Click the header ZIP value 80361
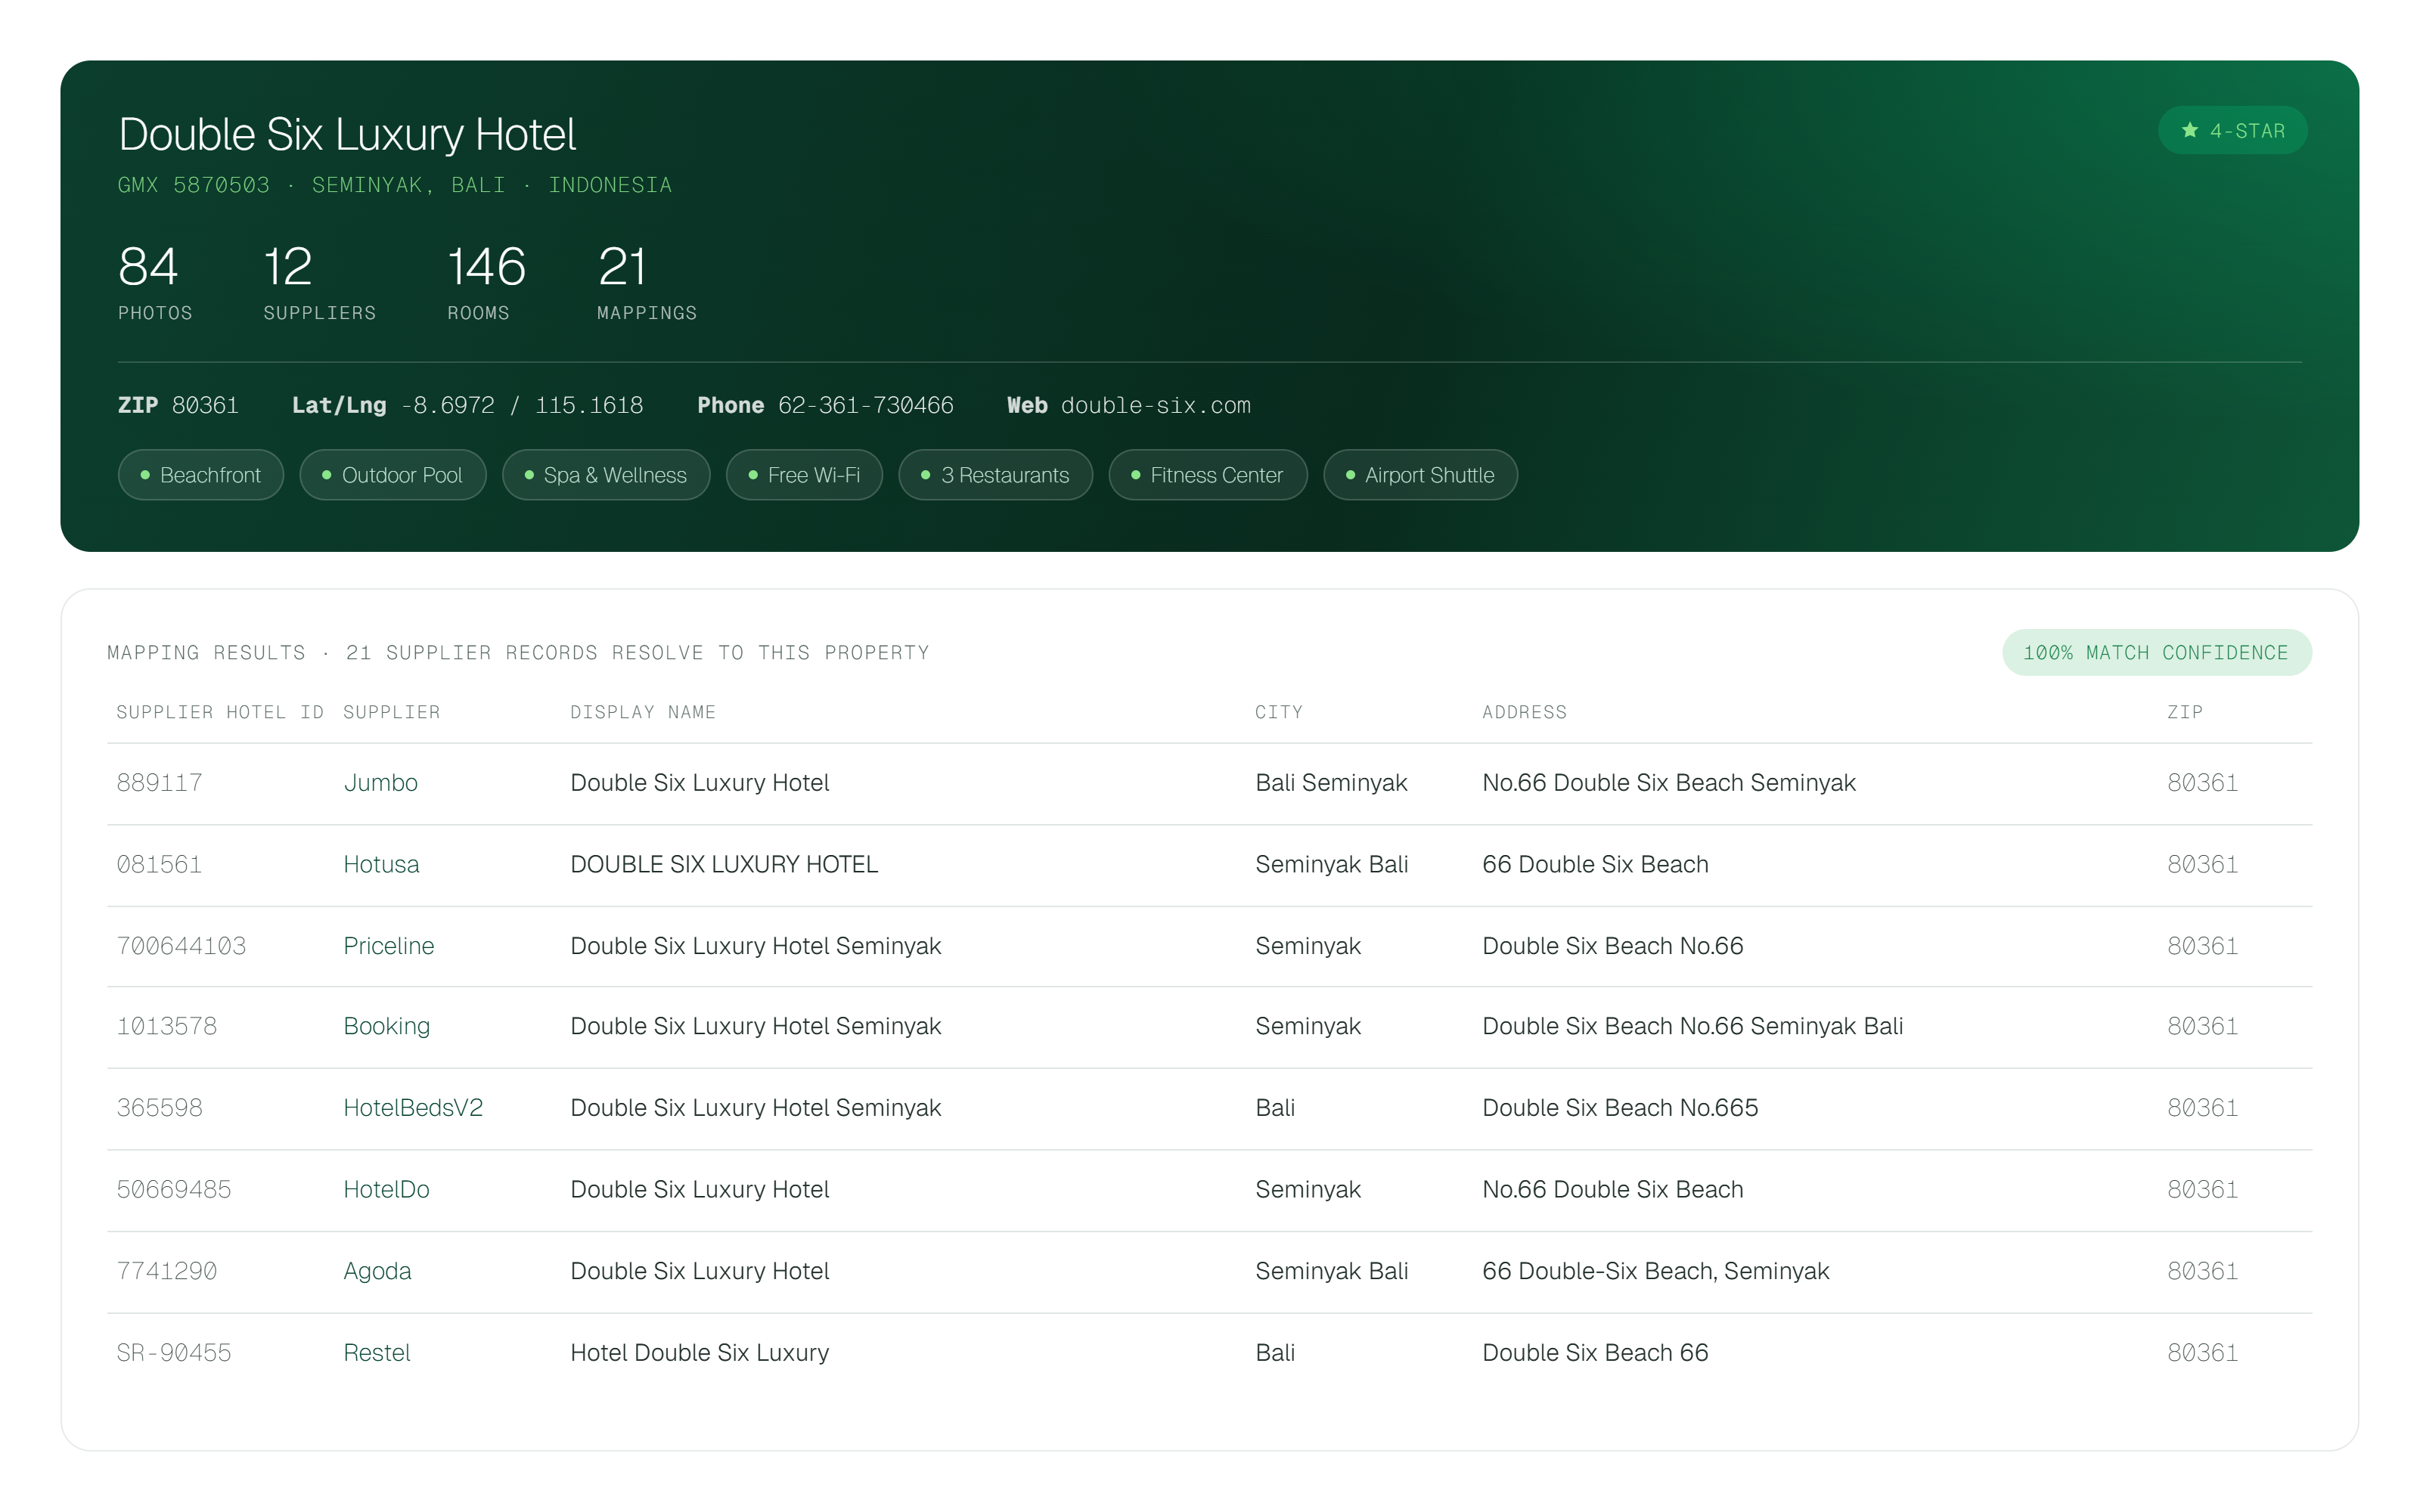The image size is (2420, 1512). click(x=205, y=405)
